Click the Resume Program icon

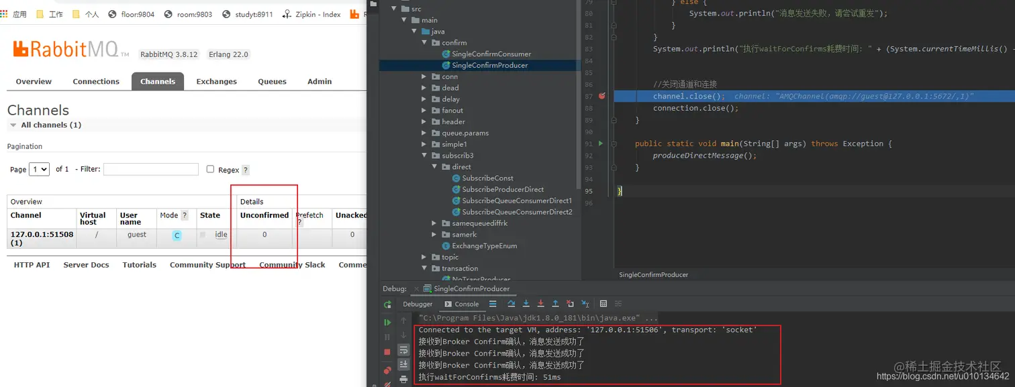[x=387, y=322]
